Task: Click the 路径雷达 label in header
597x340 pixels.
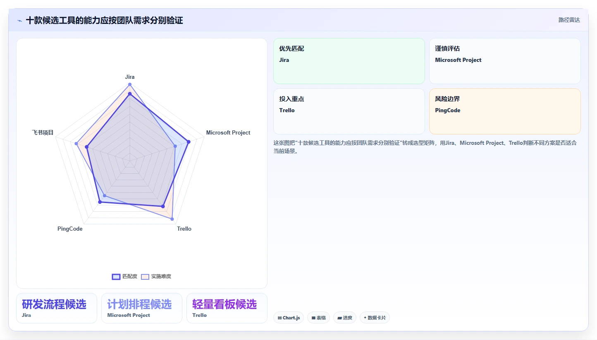Action: (569, 20)
